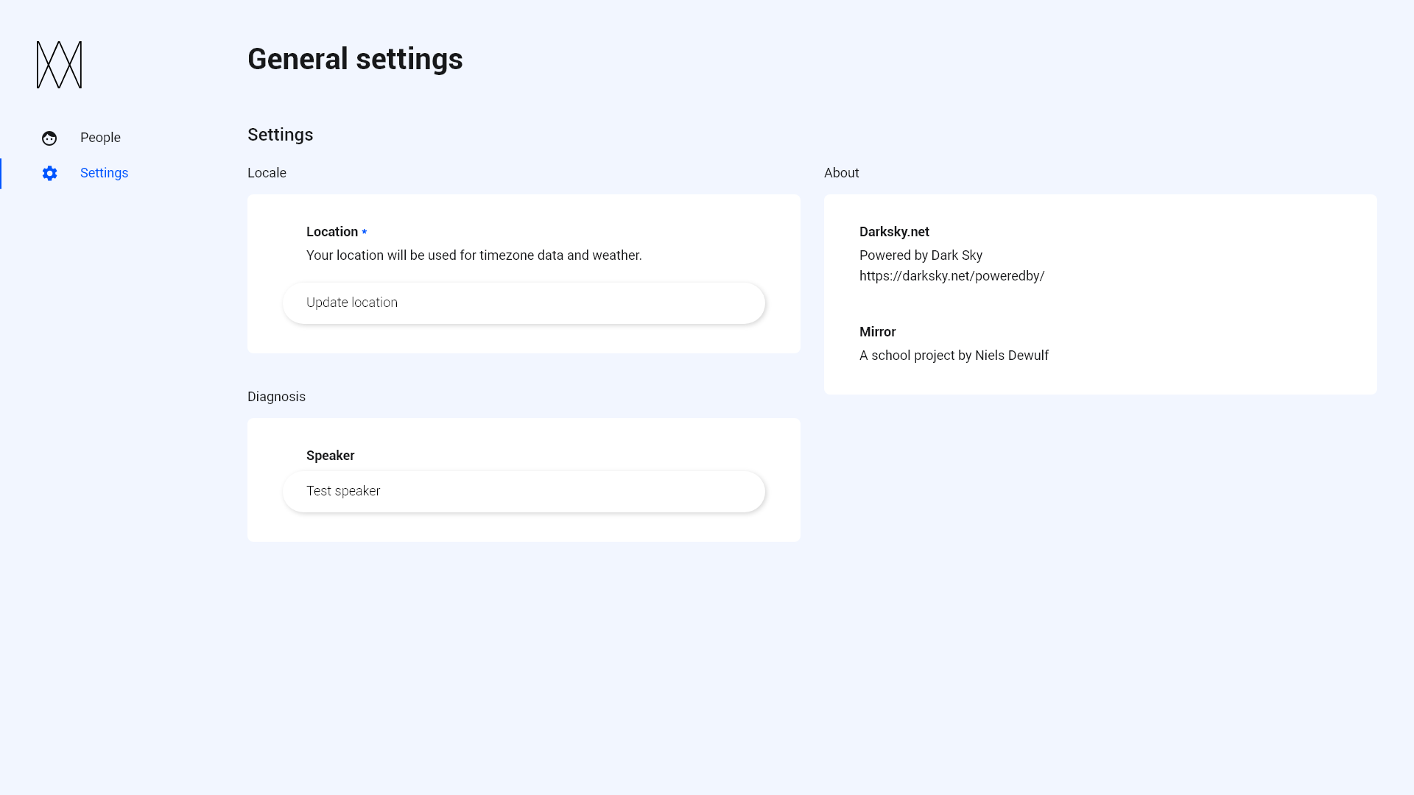The height and width of the screenshot is (795, 1414).
Task: Click the Test speaker button
Action: tap(524, 490)
